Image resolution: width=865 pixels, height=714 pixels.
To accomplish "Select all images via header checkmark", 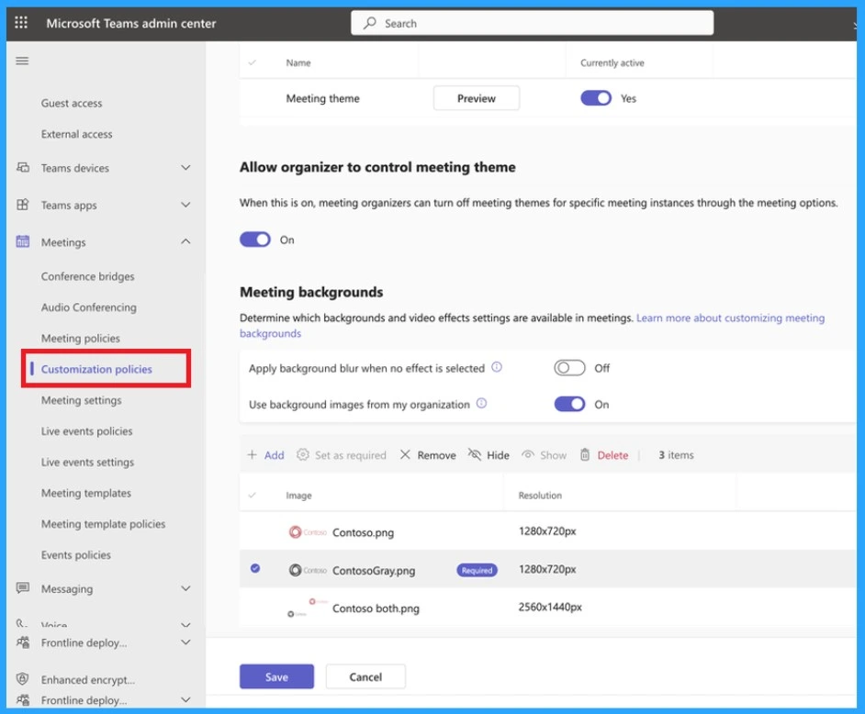I will 253,495.
